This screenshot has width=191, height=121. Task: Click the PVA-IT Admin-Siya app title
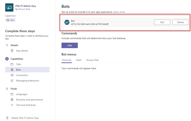pos(26,6)
